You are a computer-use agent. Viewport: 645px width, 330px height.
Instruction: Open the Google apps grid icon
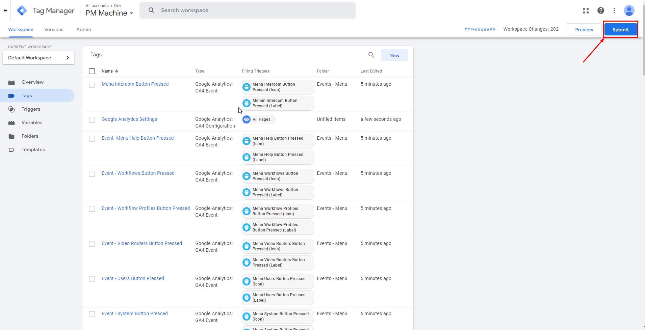point(586,11)
